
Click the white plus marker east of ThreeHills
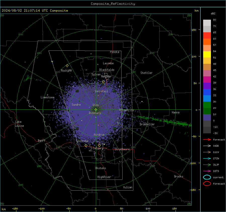click(142, 101)
